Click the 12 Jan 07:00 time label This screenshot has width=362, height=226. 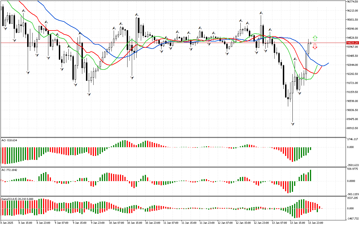click(225, 223)
